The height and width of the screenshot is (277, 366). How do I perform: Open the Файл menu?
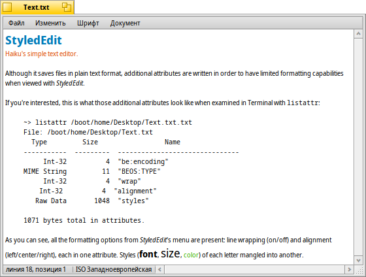(x=16, y=23)
